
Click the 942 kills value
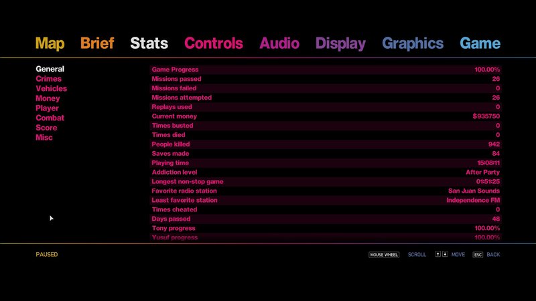494,144
